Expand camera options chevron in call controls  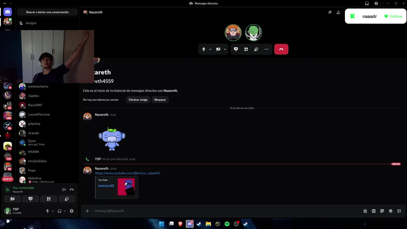(x=225, y=49)
